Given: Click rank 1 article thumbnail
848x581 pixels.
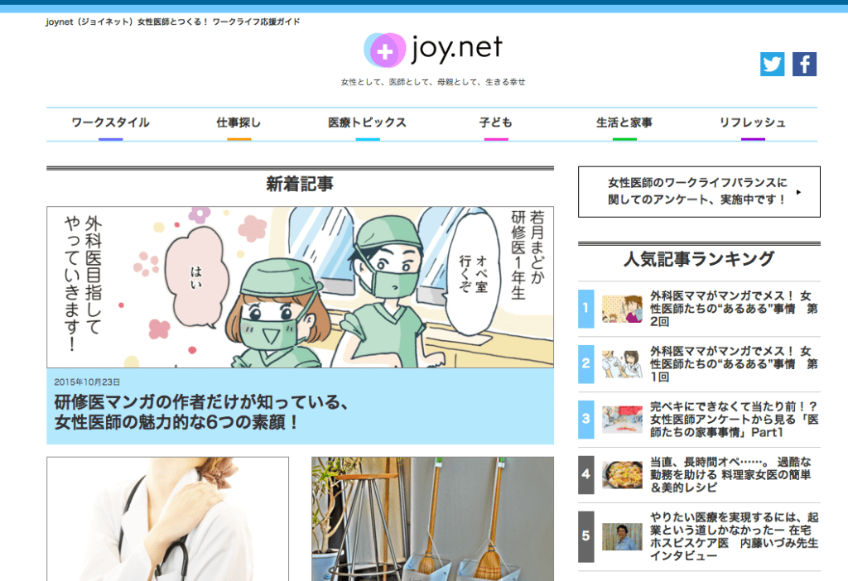Looking at the screenshot, I should (622, 309).
